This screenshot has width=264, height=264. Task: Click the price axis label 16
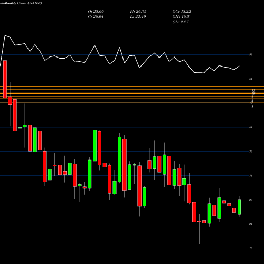[251, 248]
